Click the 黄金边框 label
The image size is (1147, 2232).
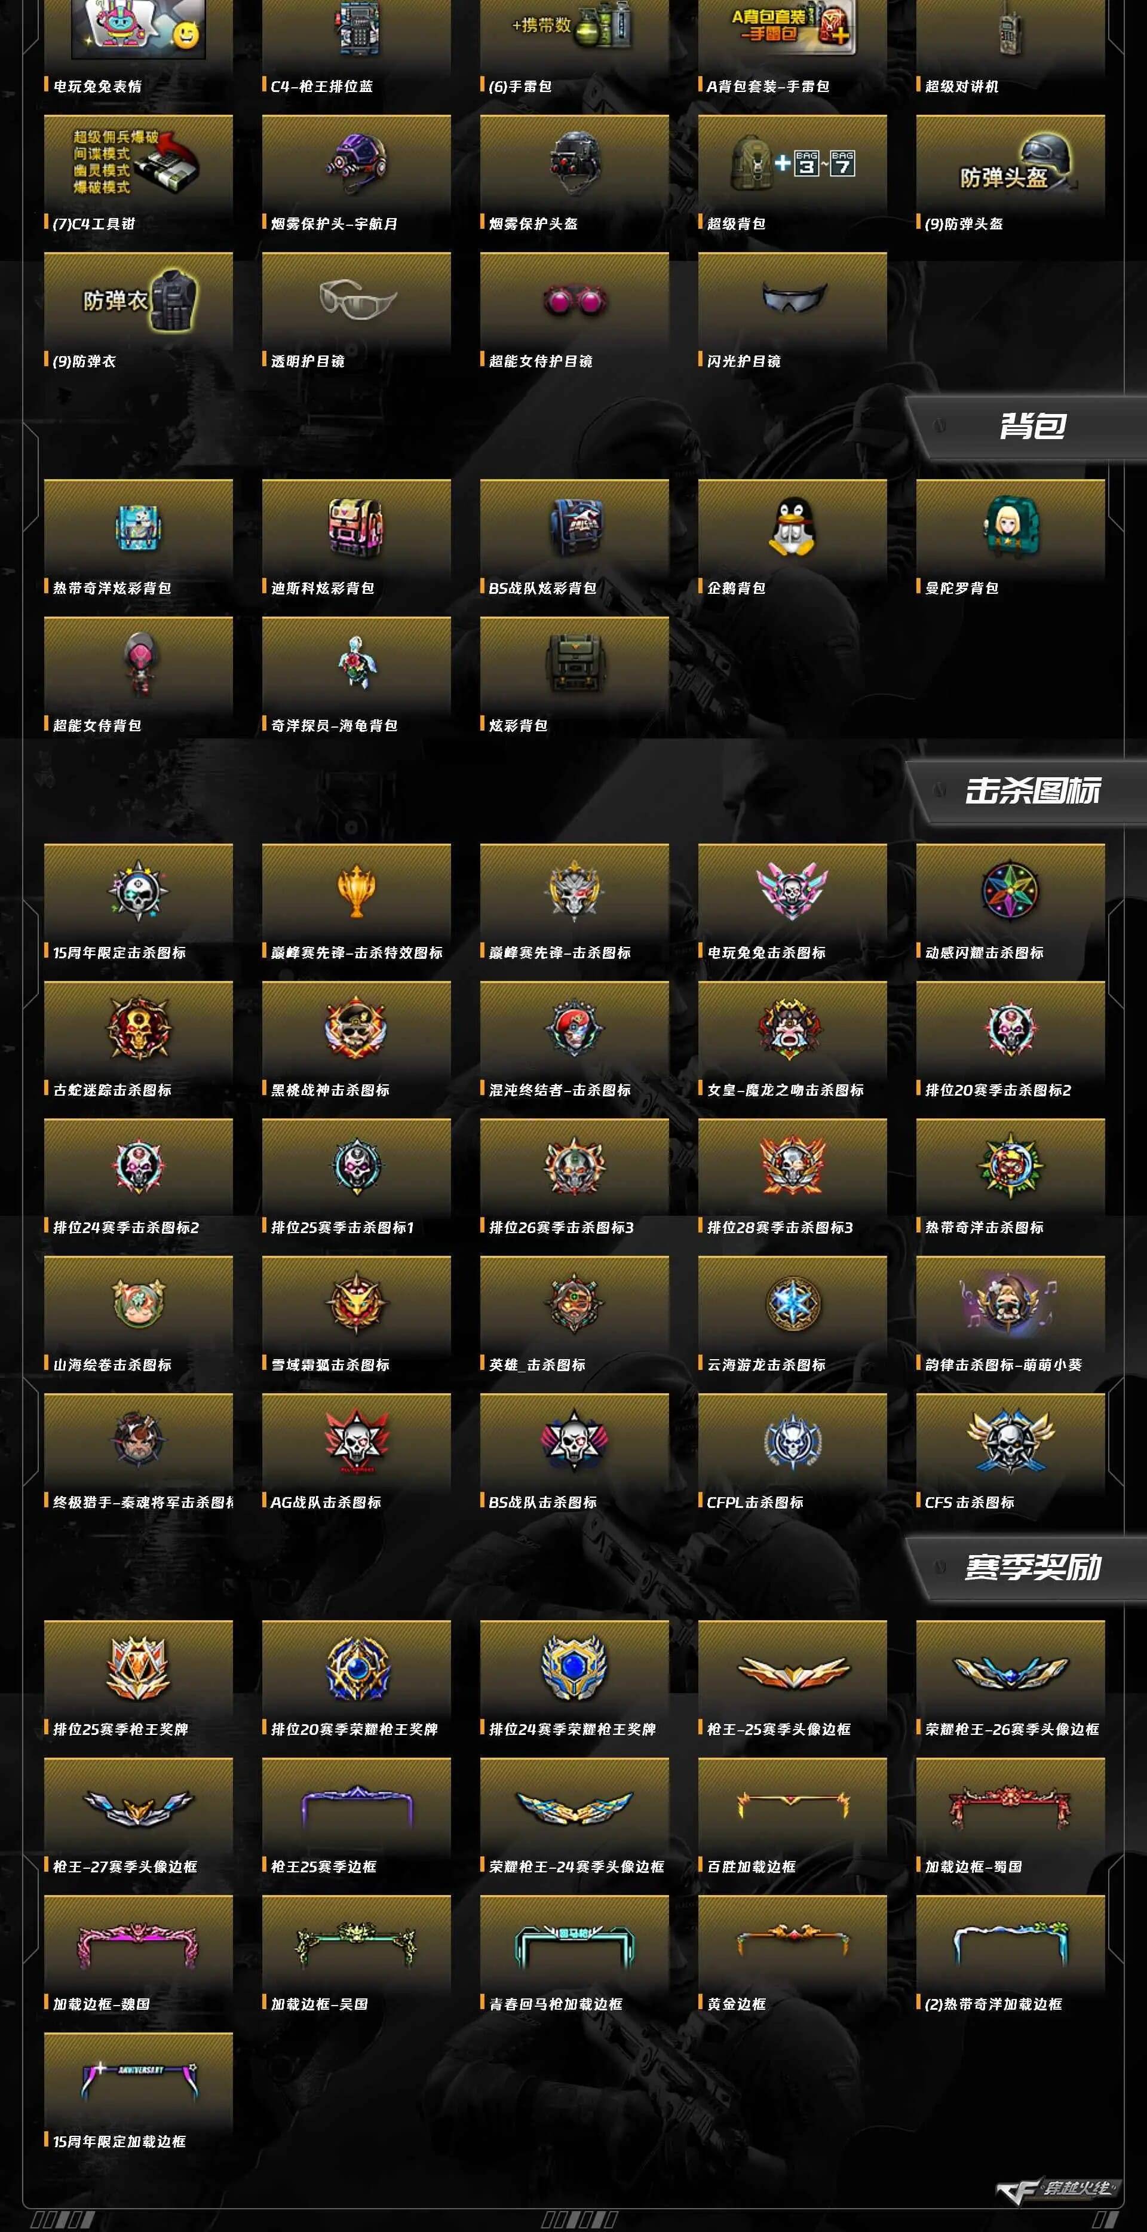[x=737, y=2004]
